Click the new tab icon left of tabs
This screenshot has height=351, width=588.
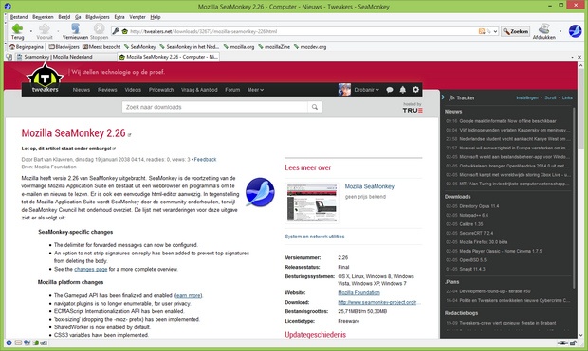[9, 57]
